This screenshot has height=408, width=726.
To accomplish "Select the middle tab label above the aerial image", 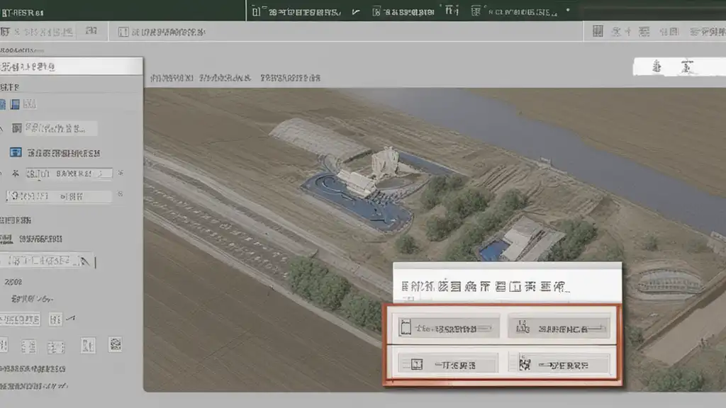I will point(225,78).
